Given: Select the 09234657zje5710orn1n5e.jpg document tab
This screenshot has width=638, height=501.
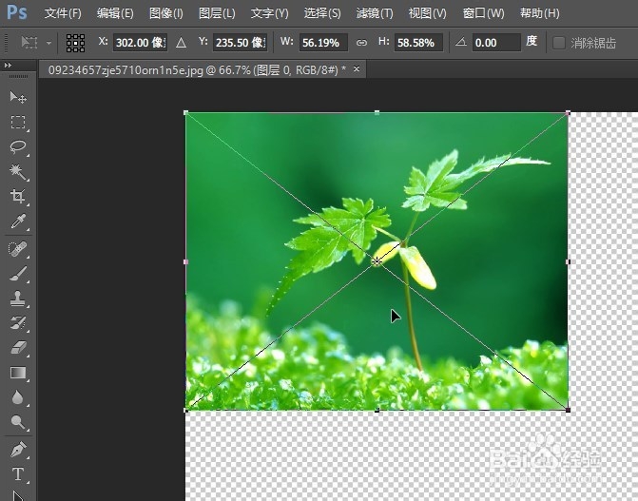Looking at the screenshot, I should click(197, 70).
